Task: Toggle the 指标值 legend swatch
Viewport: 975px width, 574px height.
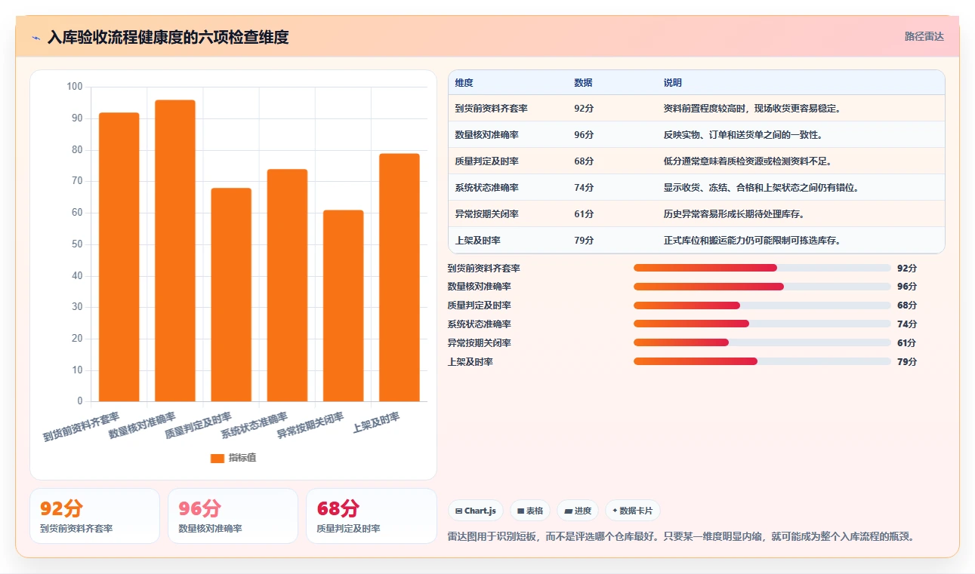Action: coord(217,458)
